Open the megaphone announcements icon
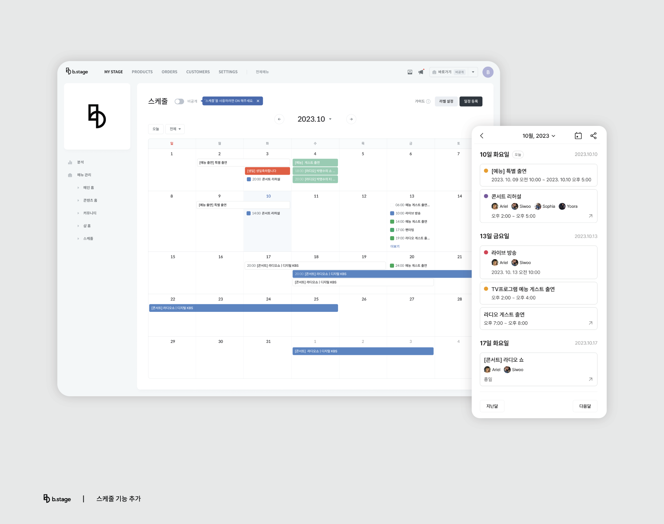This screenshot has height=524, width=664. [x=421, y=72]
